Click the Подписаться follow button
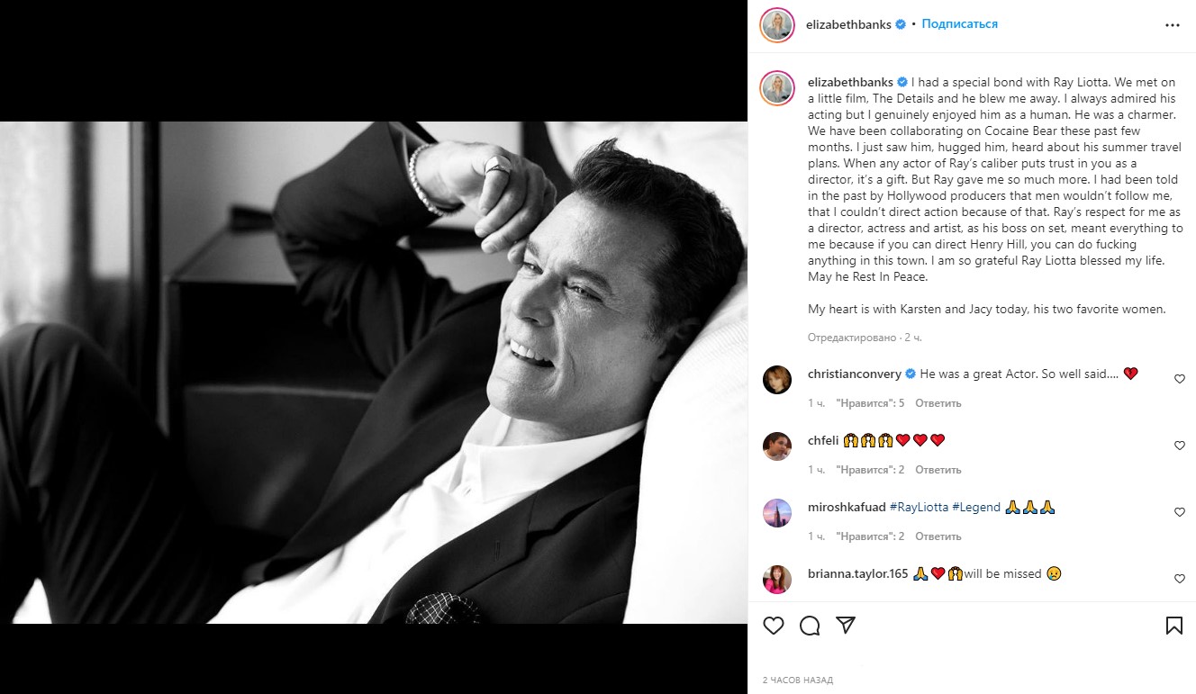Screen dimensions: 1196x694 (x=959, y=24)
